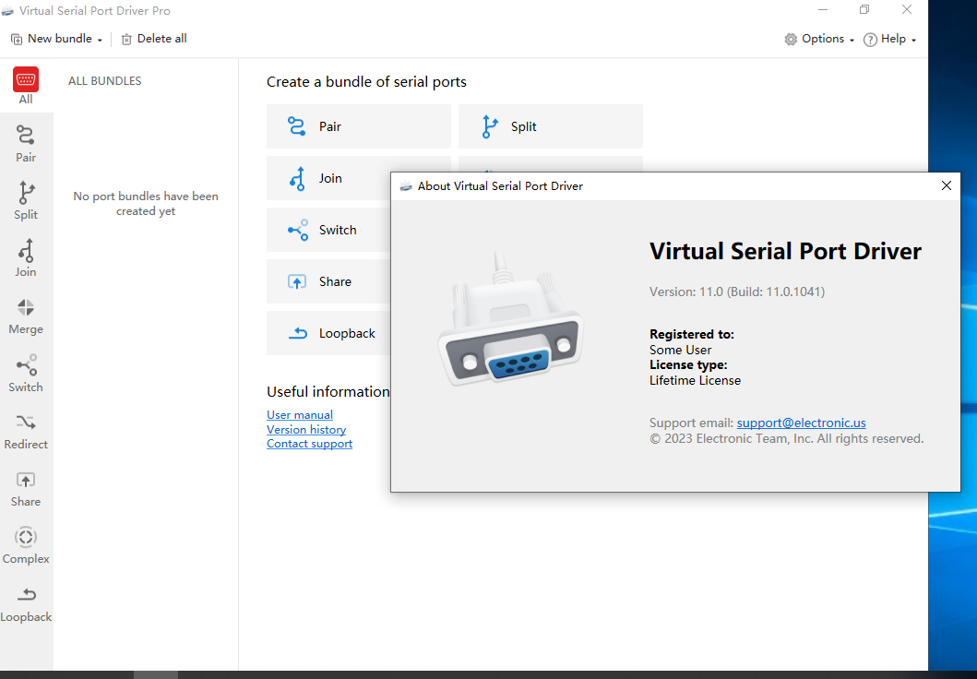
Task: Open the New bundle dropdown
Action: click(55, 38)
